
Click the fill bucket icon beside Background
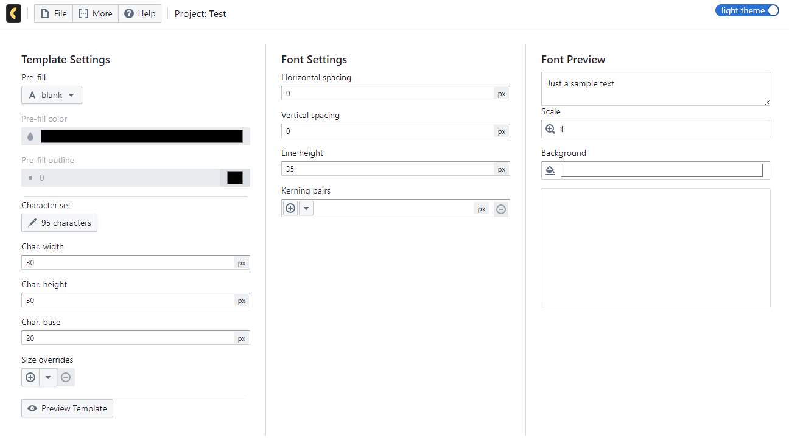tap(550, 170)
